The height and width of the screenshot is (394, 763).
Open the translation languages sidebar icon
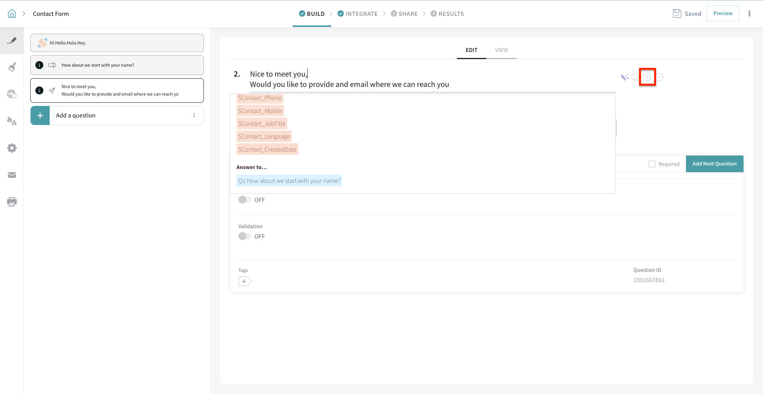tap(12, 121)
